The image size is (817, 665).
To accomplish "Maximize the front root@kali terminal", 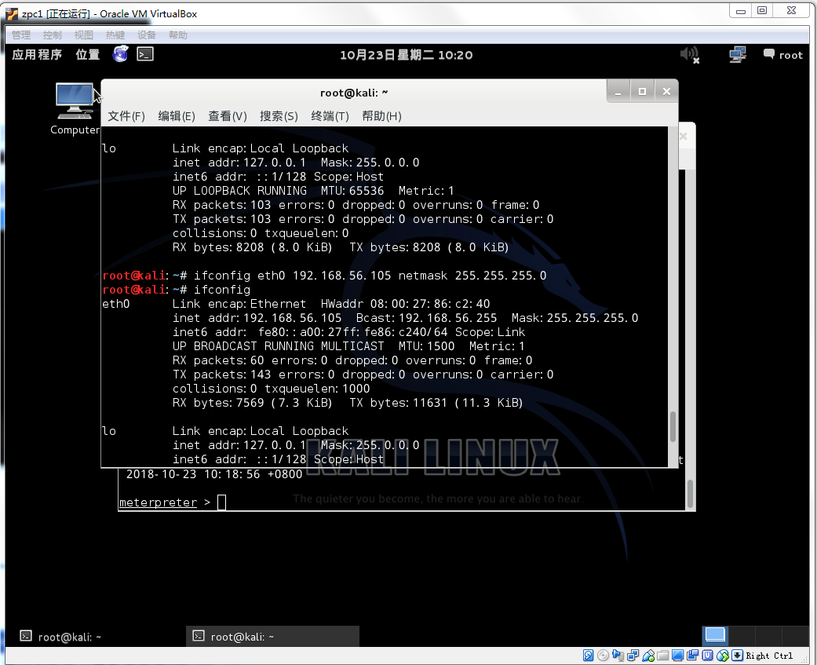I will 643,92.
